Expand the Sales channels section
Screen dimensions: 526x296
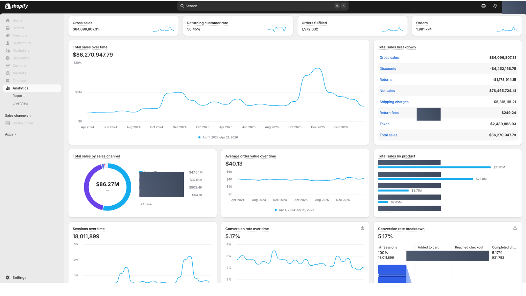click(x=18, y=116)
